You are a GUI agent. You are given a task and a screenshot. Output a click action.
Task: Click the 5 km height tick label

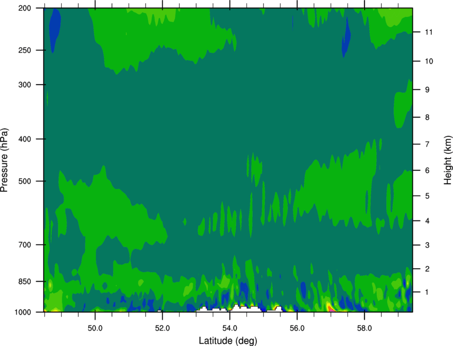point(427,196)
